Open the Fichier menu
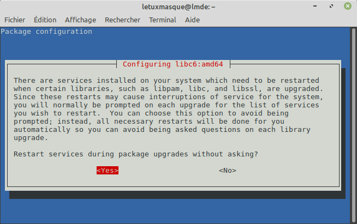 pos(15,20)
